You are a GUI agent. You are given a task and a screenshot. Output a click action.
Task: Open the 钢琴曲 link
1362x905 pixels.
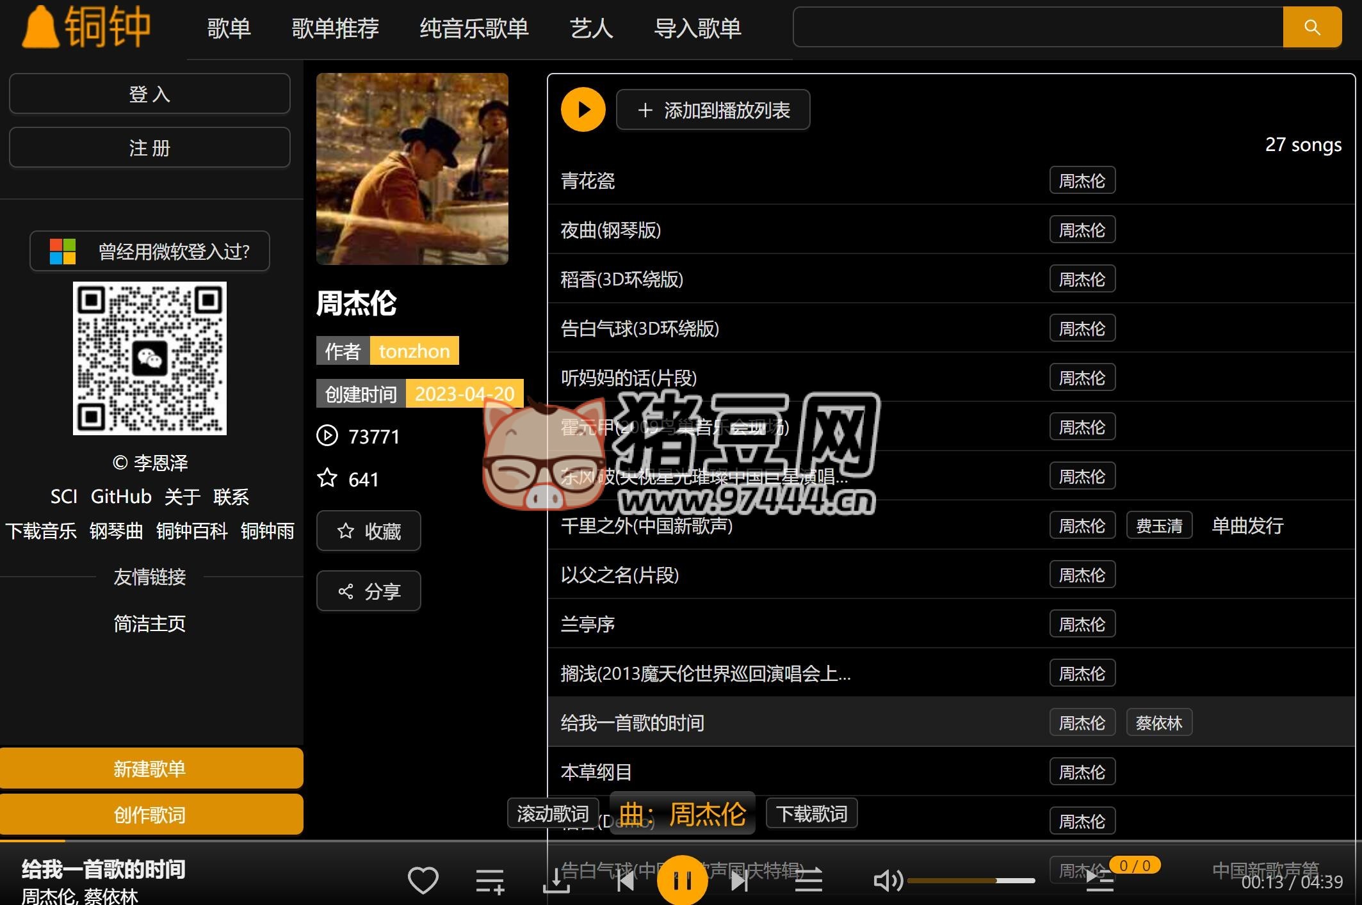[117, 531]
